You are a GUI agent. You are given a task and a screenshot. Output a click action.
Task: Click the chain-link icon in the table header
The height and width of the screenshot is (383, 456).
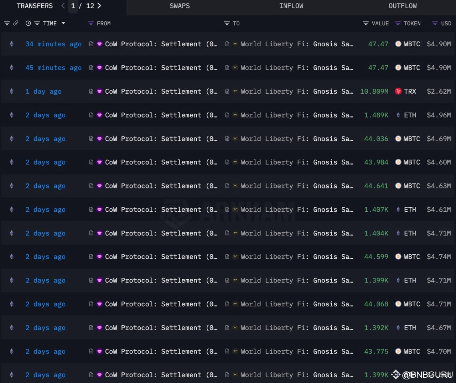point(16,23)
